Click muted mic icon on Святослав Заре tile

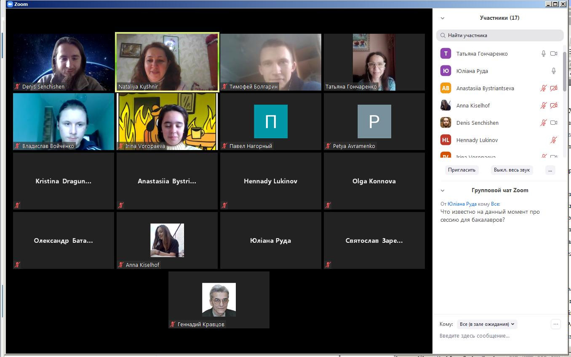[328, 265]
